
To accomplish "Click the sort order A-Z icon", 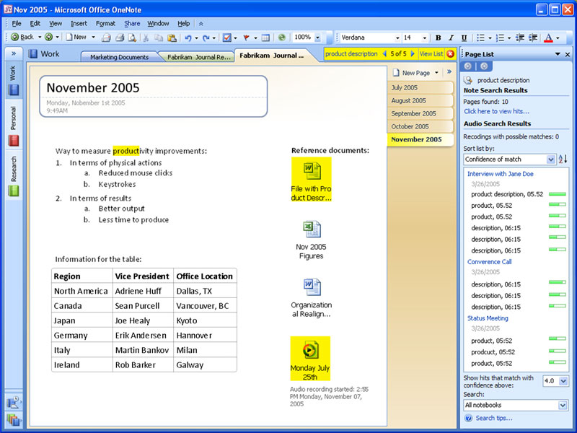I will (563, 159).
